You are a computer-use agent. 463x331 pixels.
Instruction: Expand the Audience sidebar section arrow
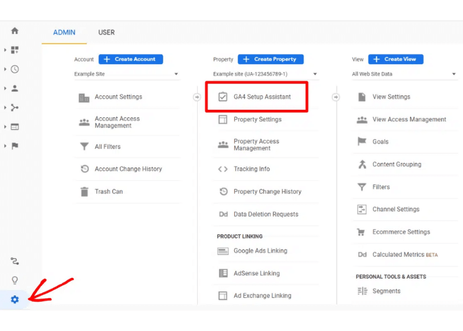[5, 88]
